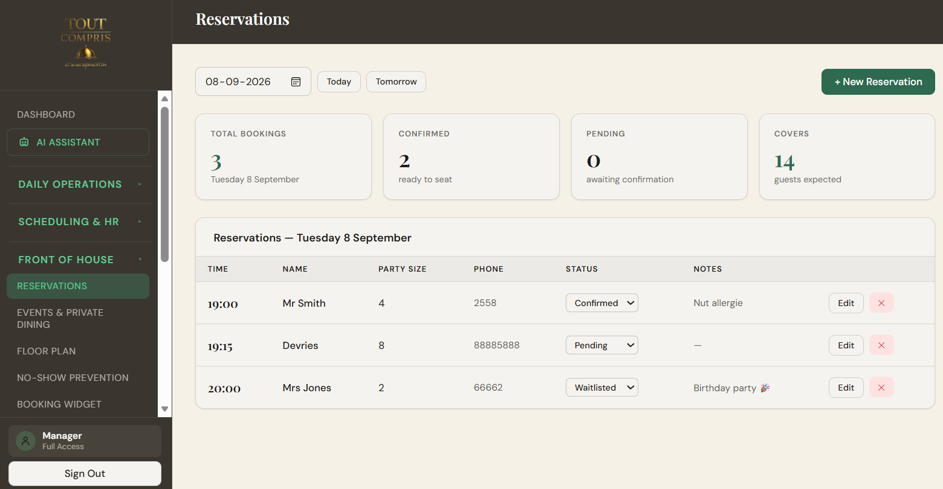
Task: Click sidebar scrollbar up arrow
Action: pos(164,98)
